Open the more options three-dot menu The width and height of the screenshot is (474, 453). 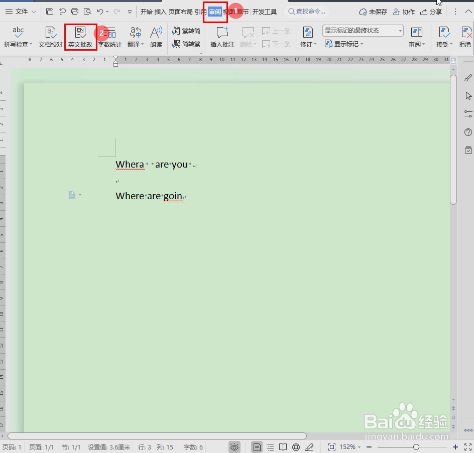455,12
